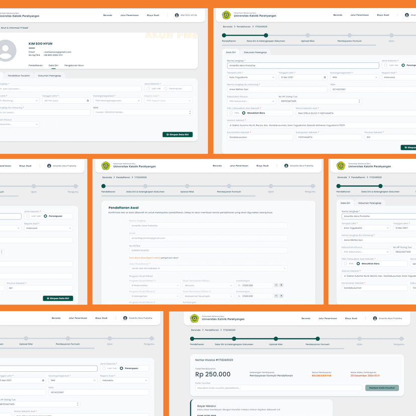Select Perempuan radio on the bottom-left screen
Screen dimensions: 416x416
click(121, 368)
